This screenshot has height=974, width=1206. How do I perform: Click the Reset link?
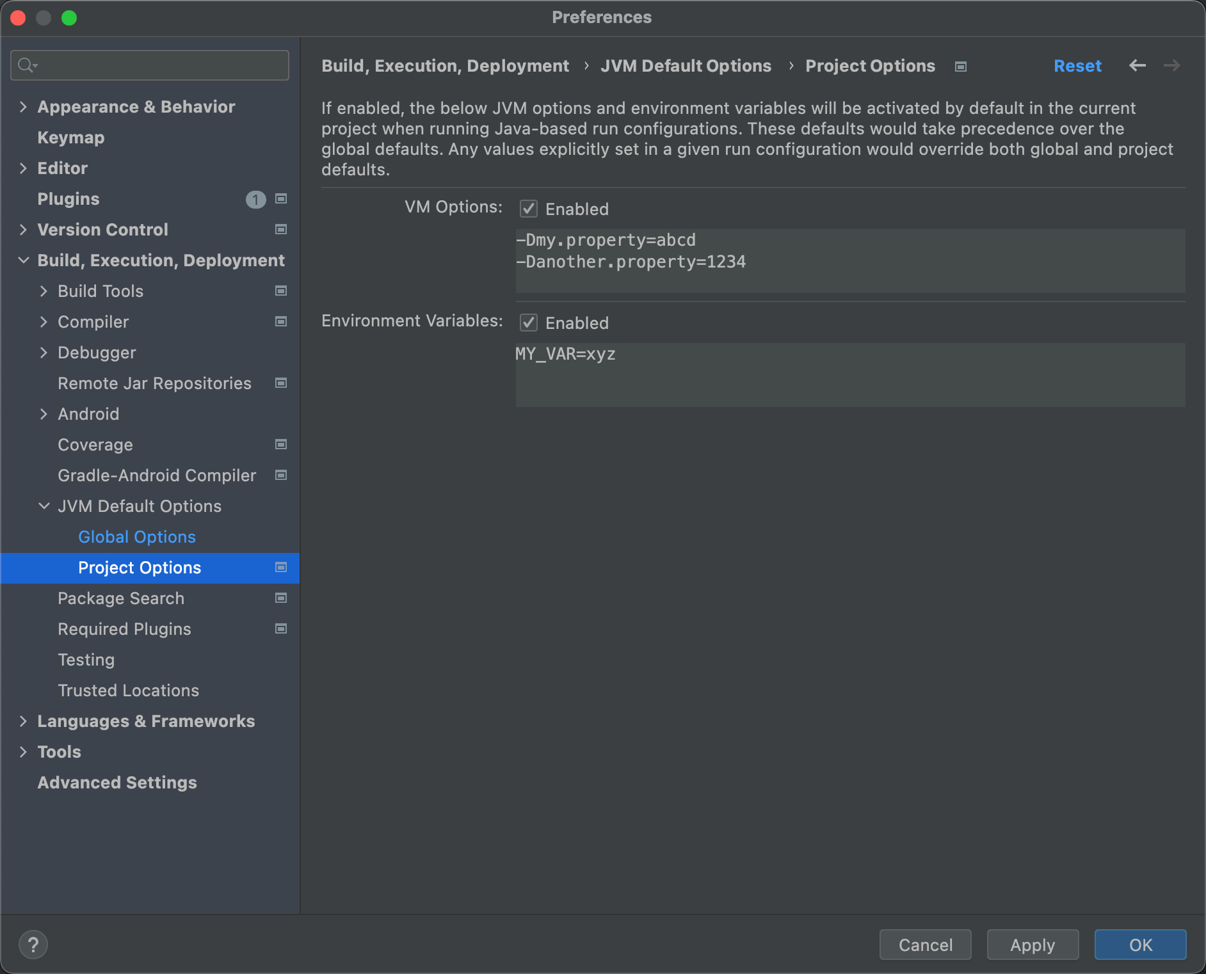click(x=1077, y=65)
